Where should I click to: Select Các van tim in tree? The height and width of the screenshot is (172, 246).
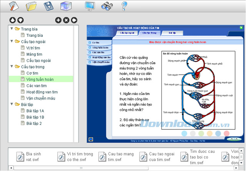[x=36, y=85]
